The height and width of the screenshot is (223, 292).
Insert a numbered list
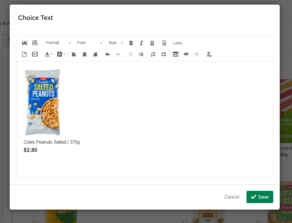pos(153,54)
